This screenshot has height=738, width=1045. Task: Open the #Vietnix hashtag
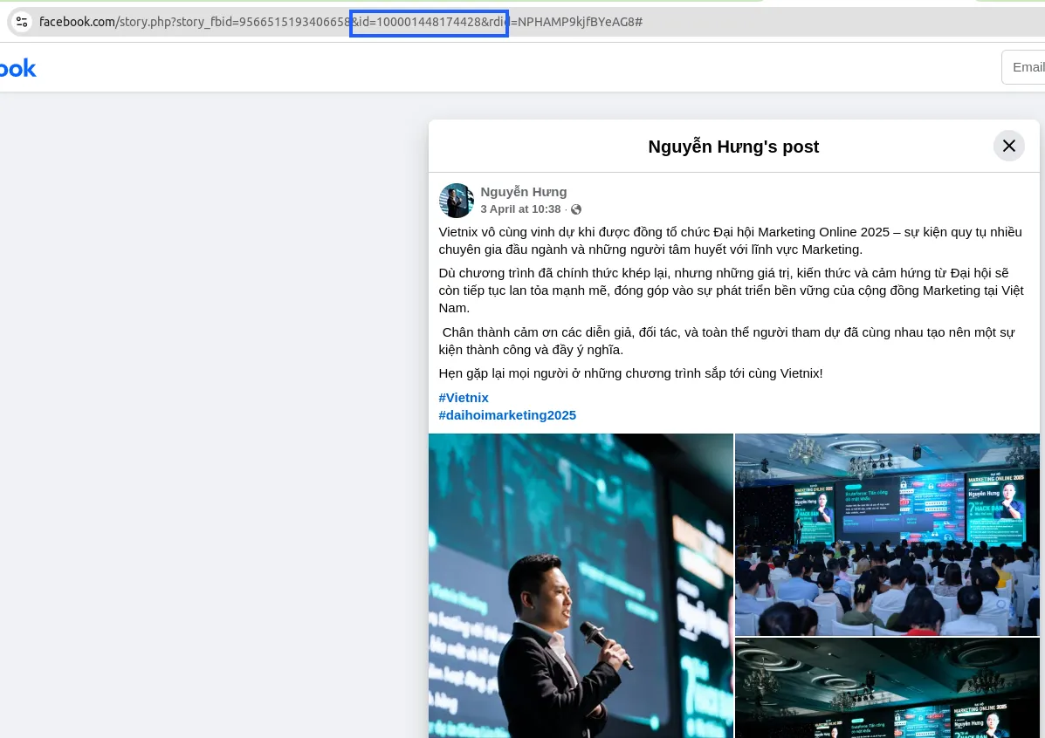464,397
